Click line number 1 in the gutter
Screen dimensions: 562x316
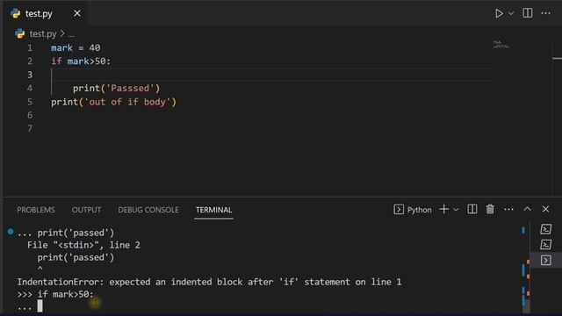[x=30, y=48]
